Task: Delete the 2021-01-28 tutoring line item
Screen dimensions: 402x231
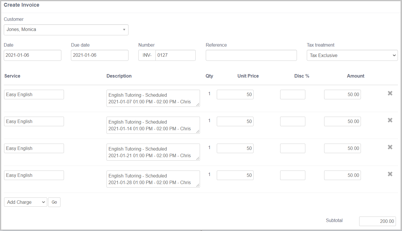Action: (x=390, y=174)
